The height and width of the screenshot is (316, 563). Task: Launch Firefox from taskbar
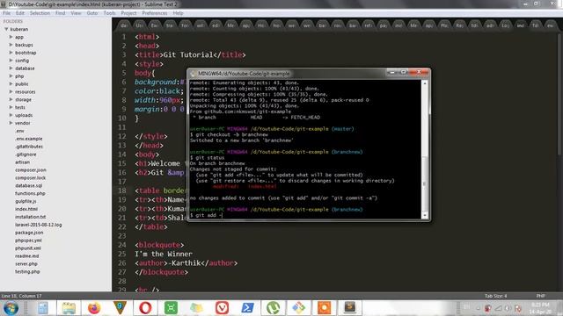pos(94,308)
